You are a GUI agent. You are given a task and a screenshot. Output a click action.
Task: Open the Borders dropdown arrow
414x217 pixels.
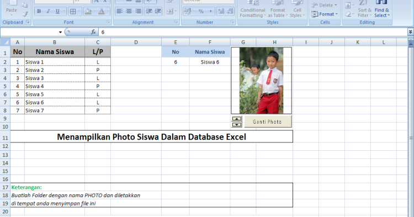click(79, 12)
